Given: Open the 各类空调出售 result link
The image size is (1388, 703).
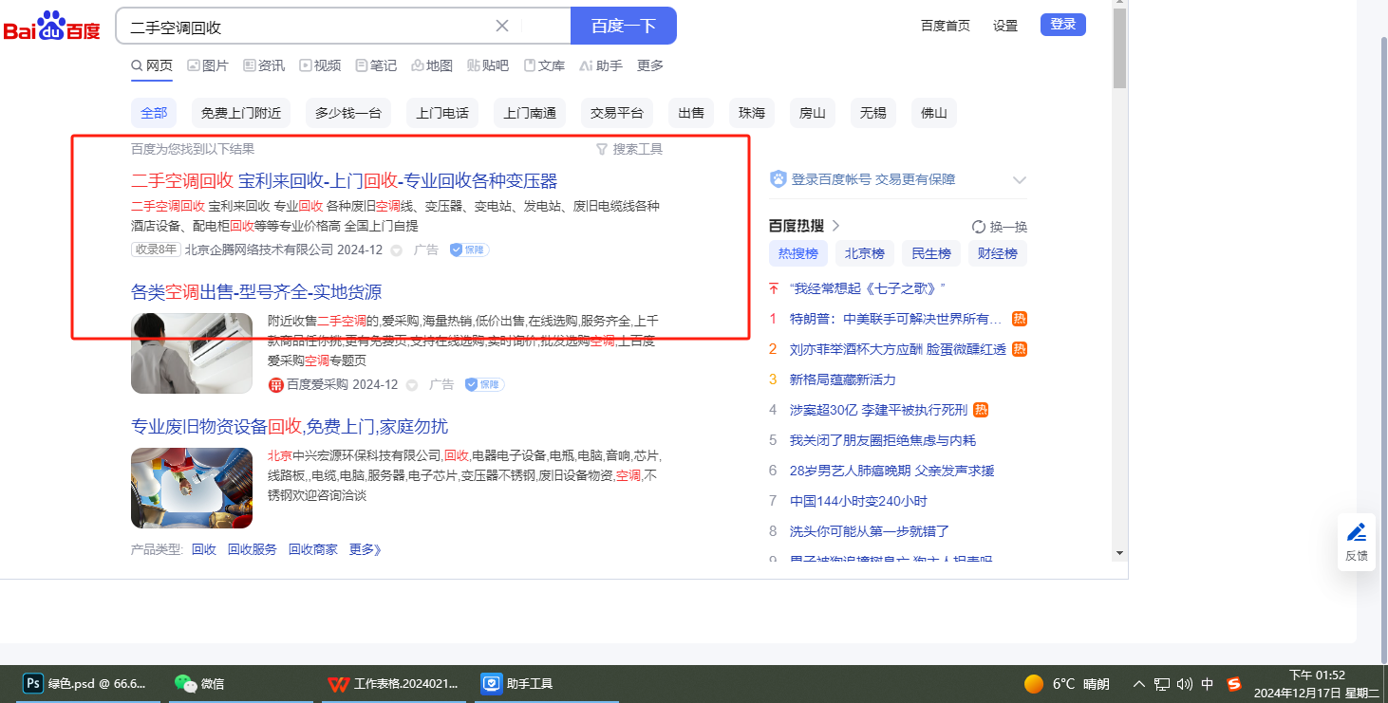Looking at the screenshot, I should [256, 292].
